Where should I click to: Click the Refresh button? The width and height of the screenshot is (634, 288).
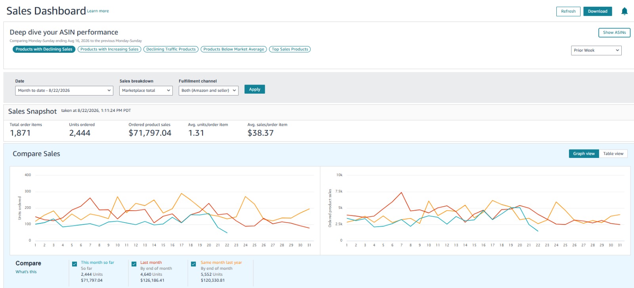pyautogui.click(x=568, y=12)
